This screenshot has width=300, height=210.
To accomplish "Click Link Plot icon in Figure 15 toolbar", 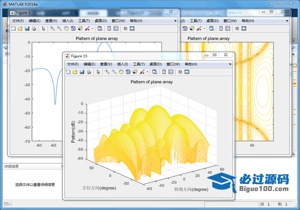I will pos(154,72).
